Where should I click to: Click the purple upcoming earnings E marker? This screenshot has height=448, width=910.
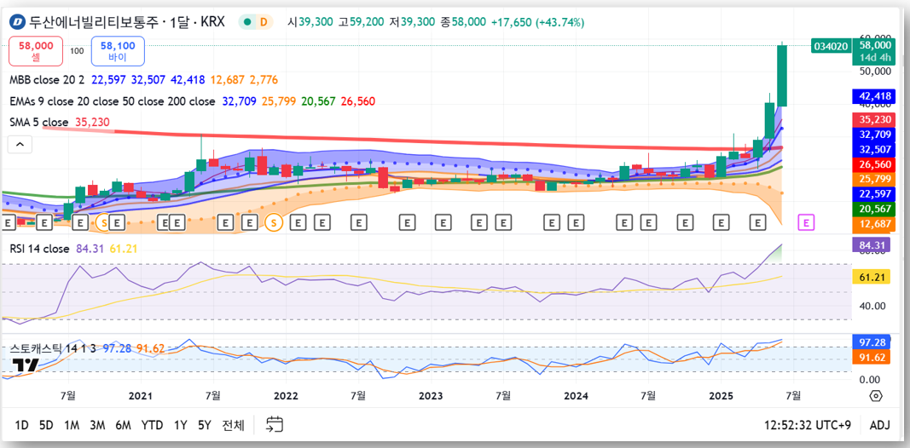(x=806, y=221)
